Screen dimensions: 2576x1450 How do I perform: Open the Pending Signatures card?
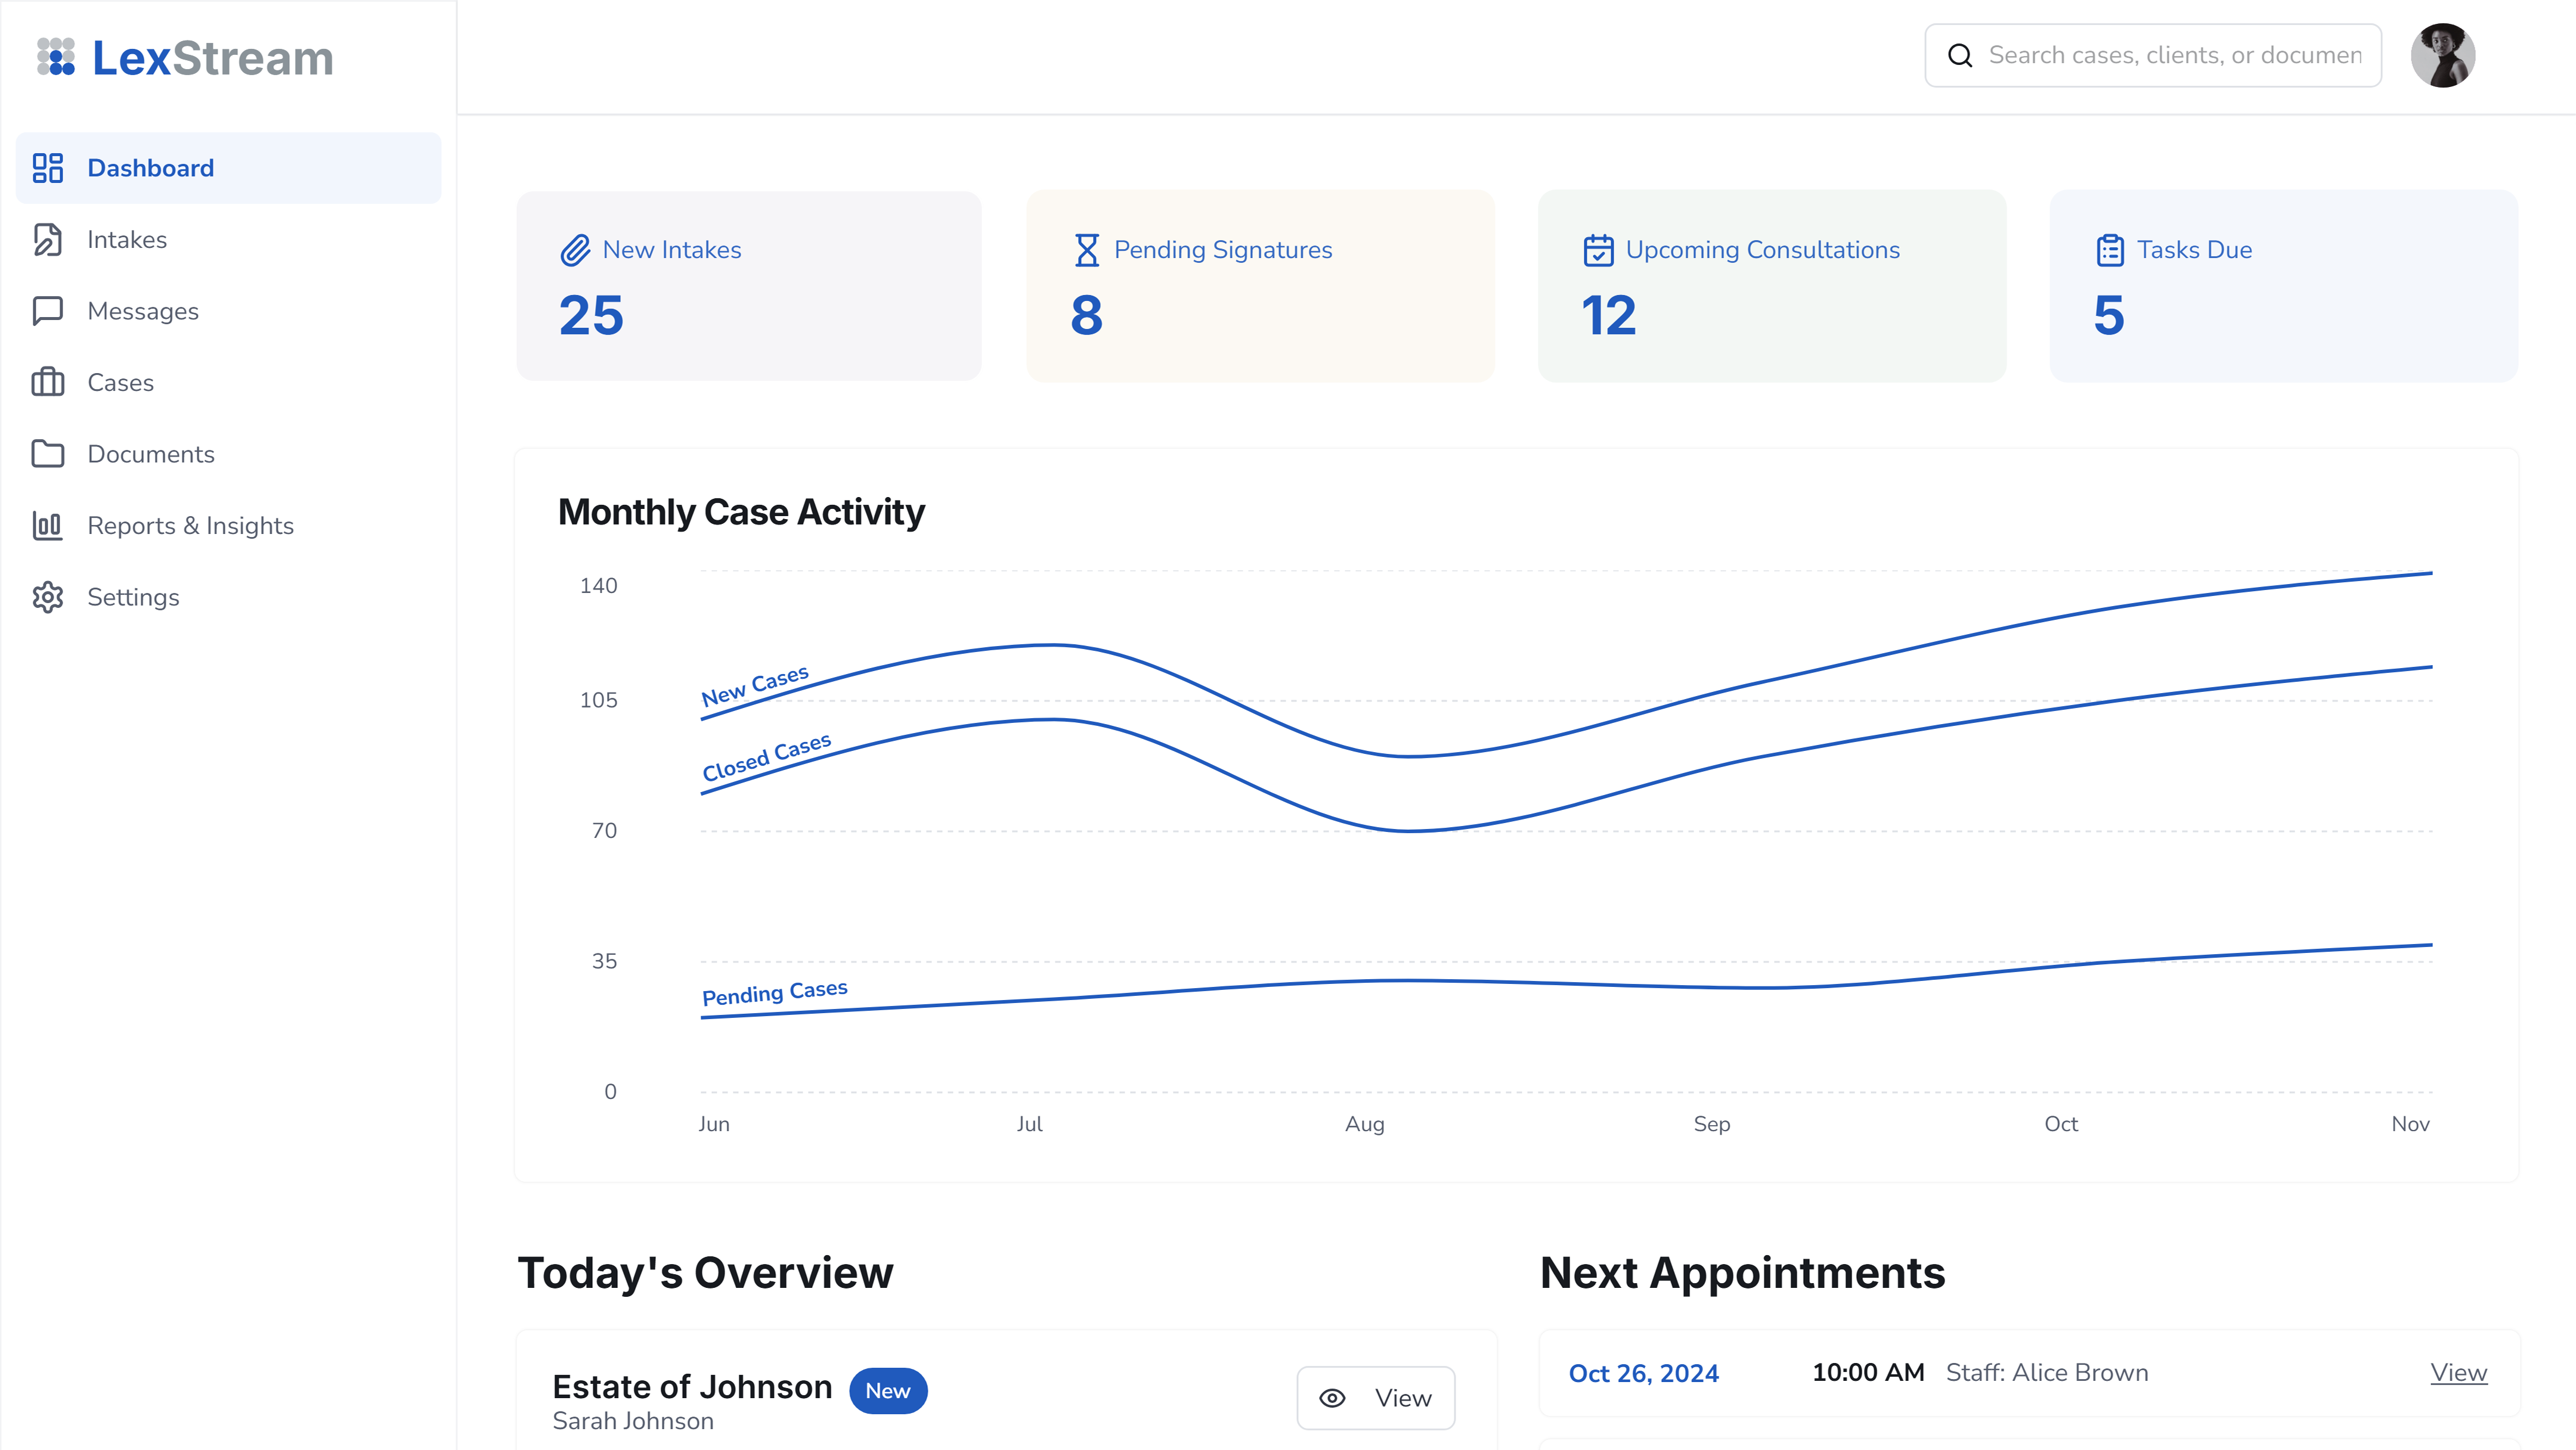(x=1260, y=286)
